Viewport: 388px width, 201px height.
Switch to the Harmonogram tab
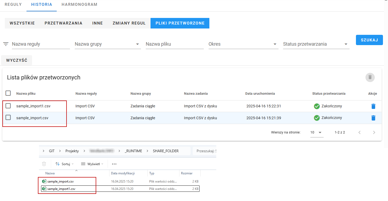79,4
